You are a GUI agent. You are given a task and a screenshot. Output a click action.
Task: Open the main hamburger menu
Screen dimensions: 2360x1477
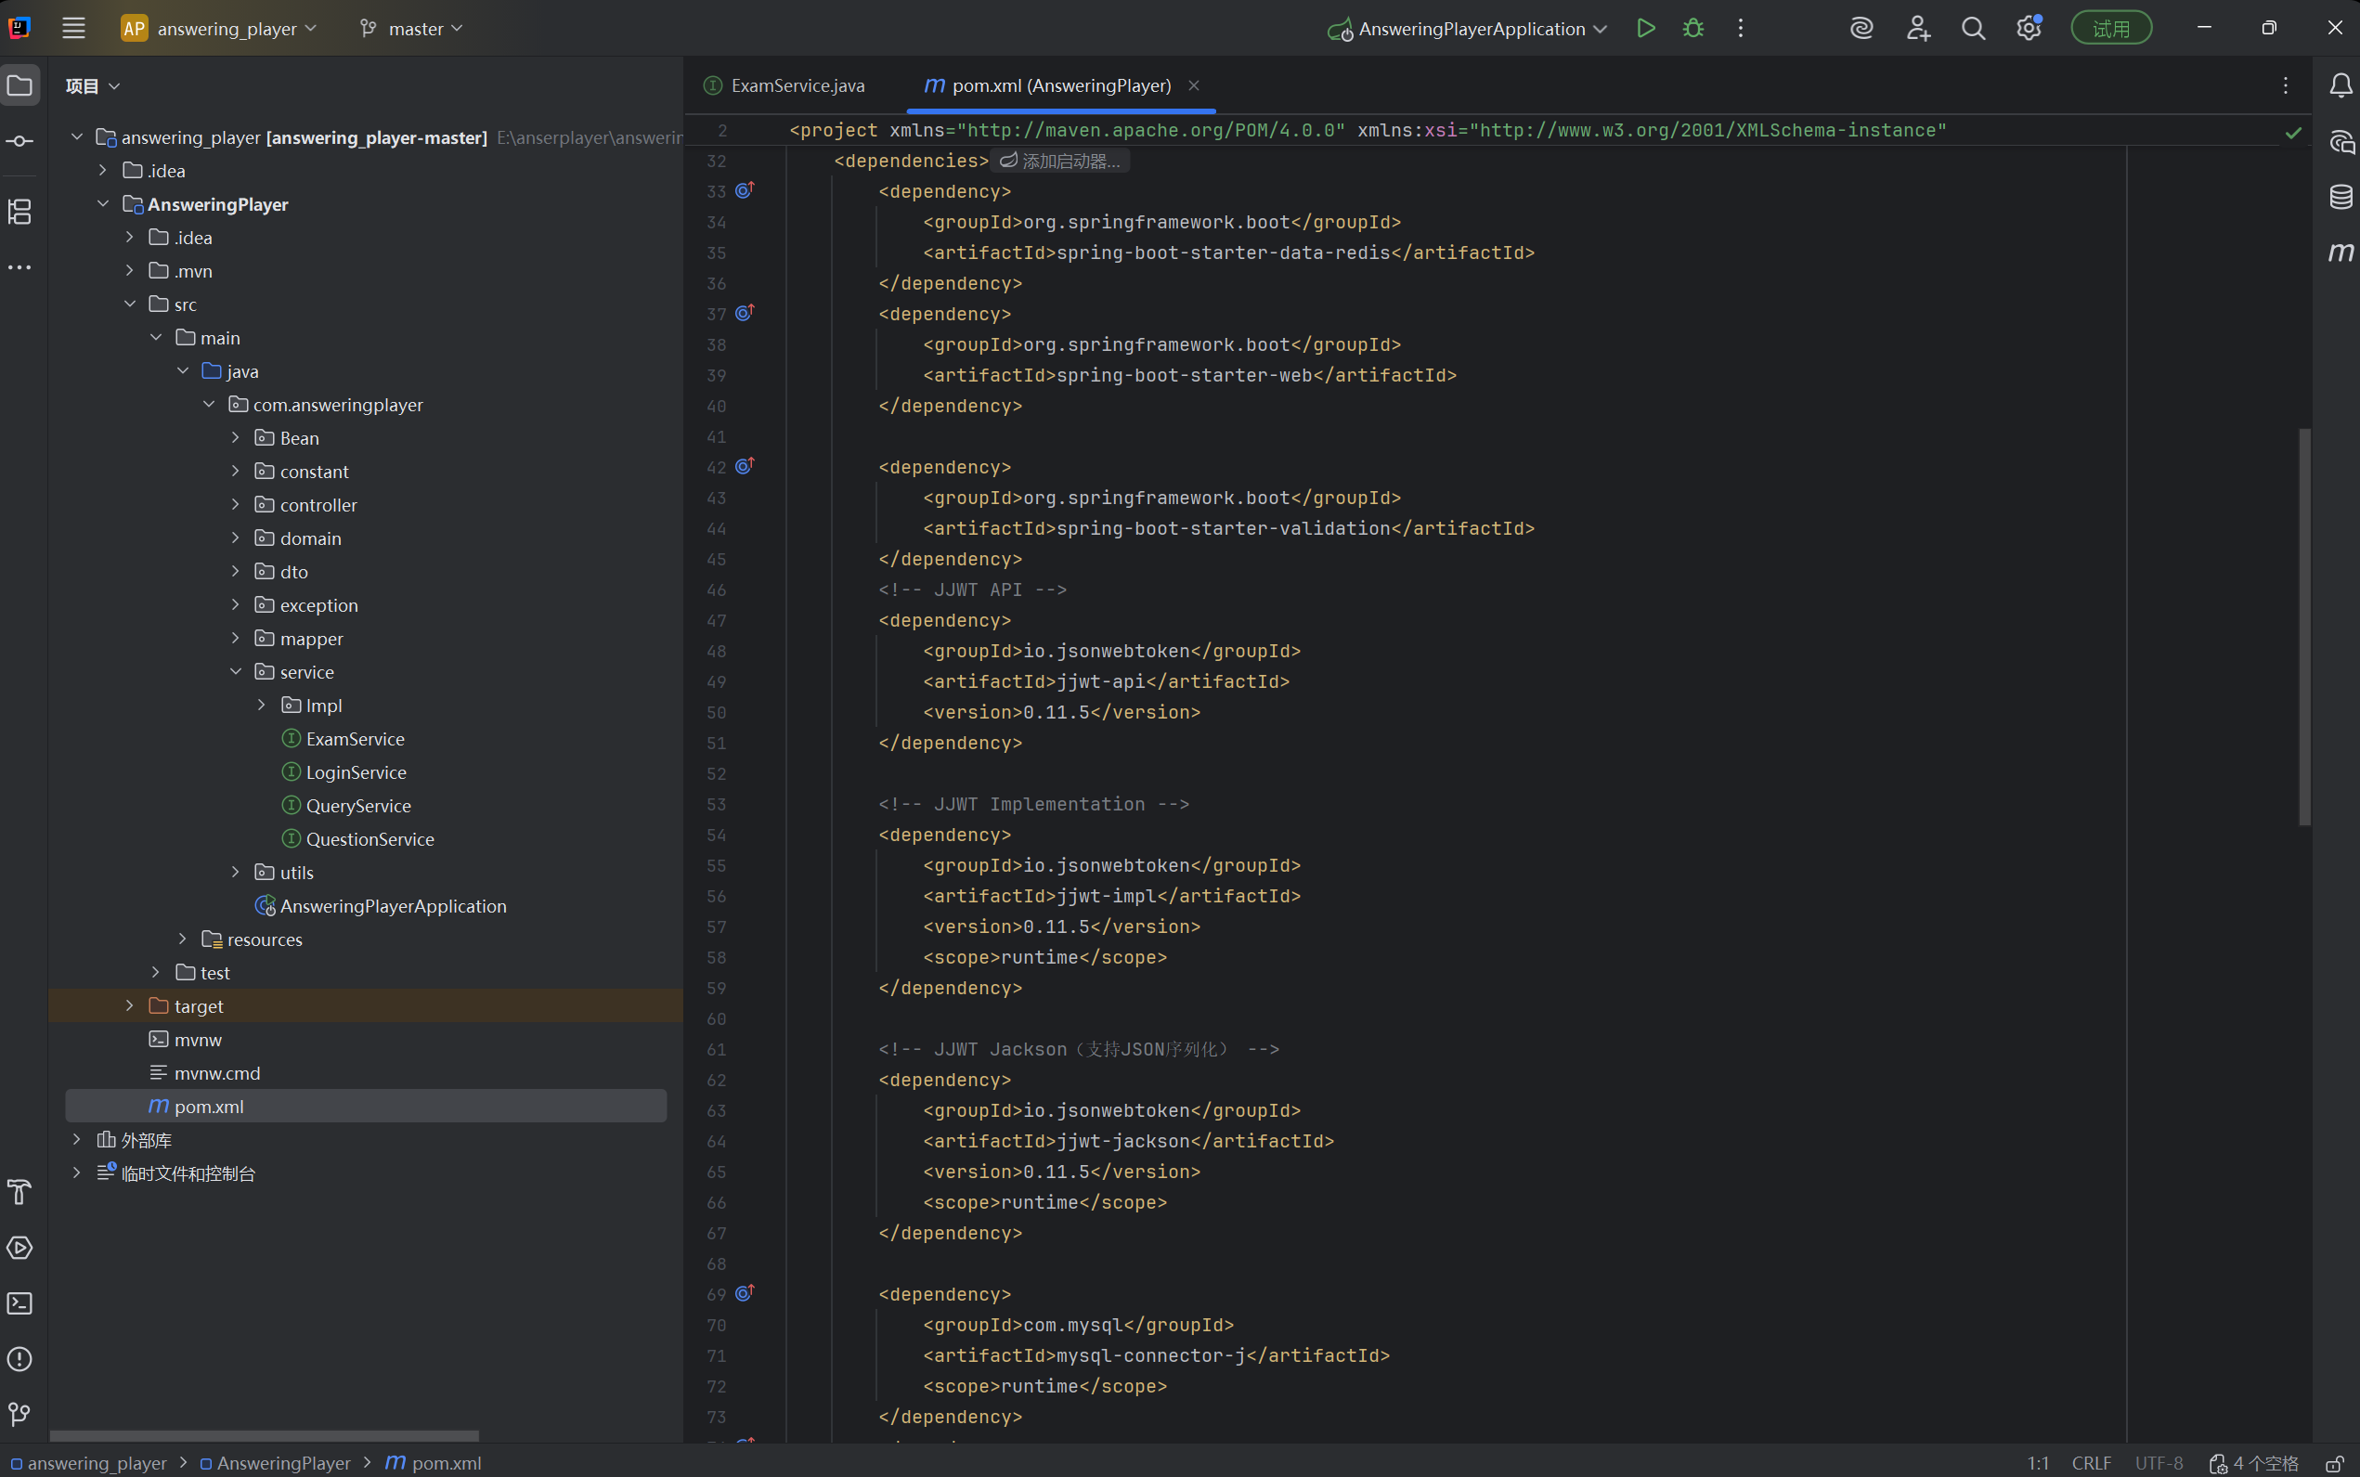(73, 29)
